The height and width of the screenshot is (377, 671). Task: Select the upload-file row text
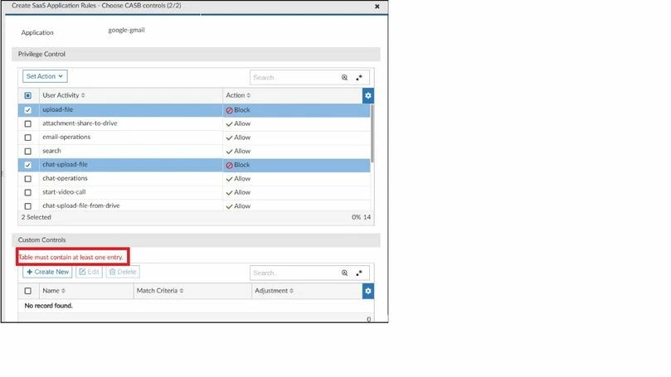(x=58, y=109)
